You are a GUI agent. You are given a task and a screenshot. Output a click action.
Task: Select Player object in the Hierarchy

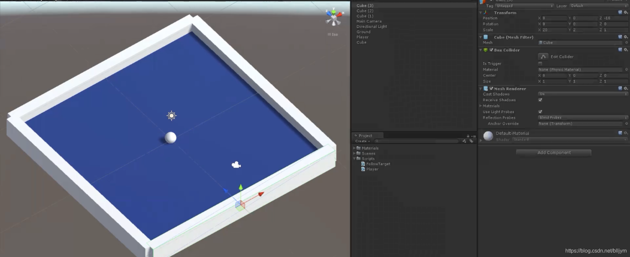363,37
